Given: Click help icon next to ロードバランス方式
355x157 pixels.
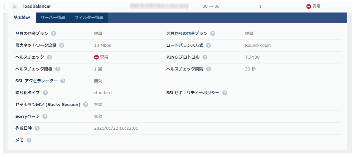Looking at the screenshot, I should [x=209, y=45].
